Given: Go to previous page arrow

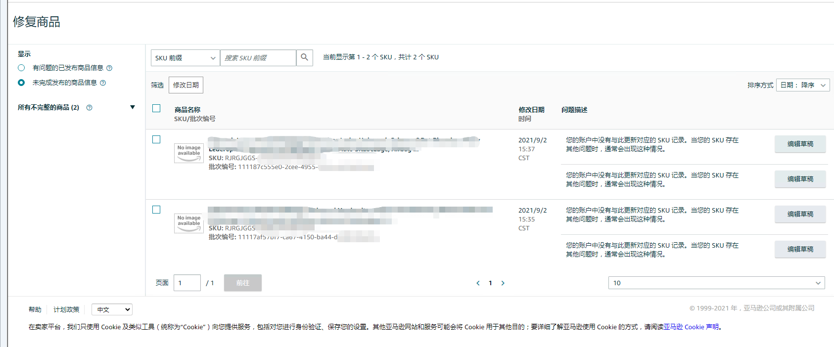Looking at the screenshot, I should 478,283.
